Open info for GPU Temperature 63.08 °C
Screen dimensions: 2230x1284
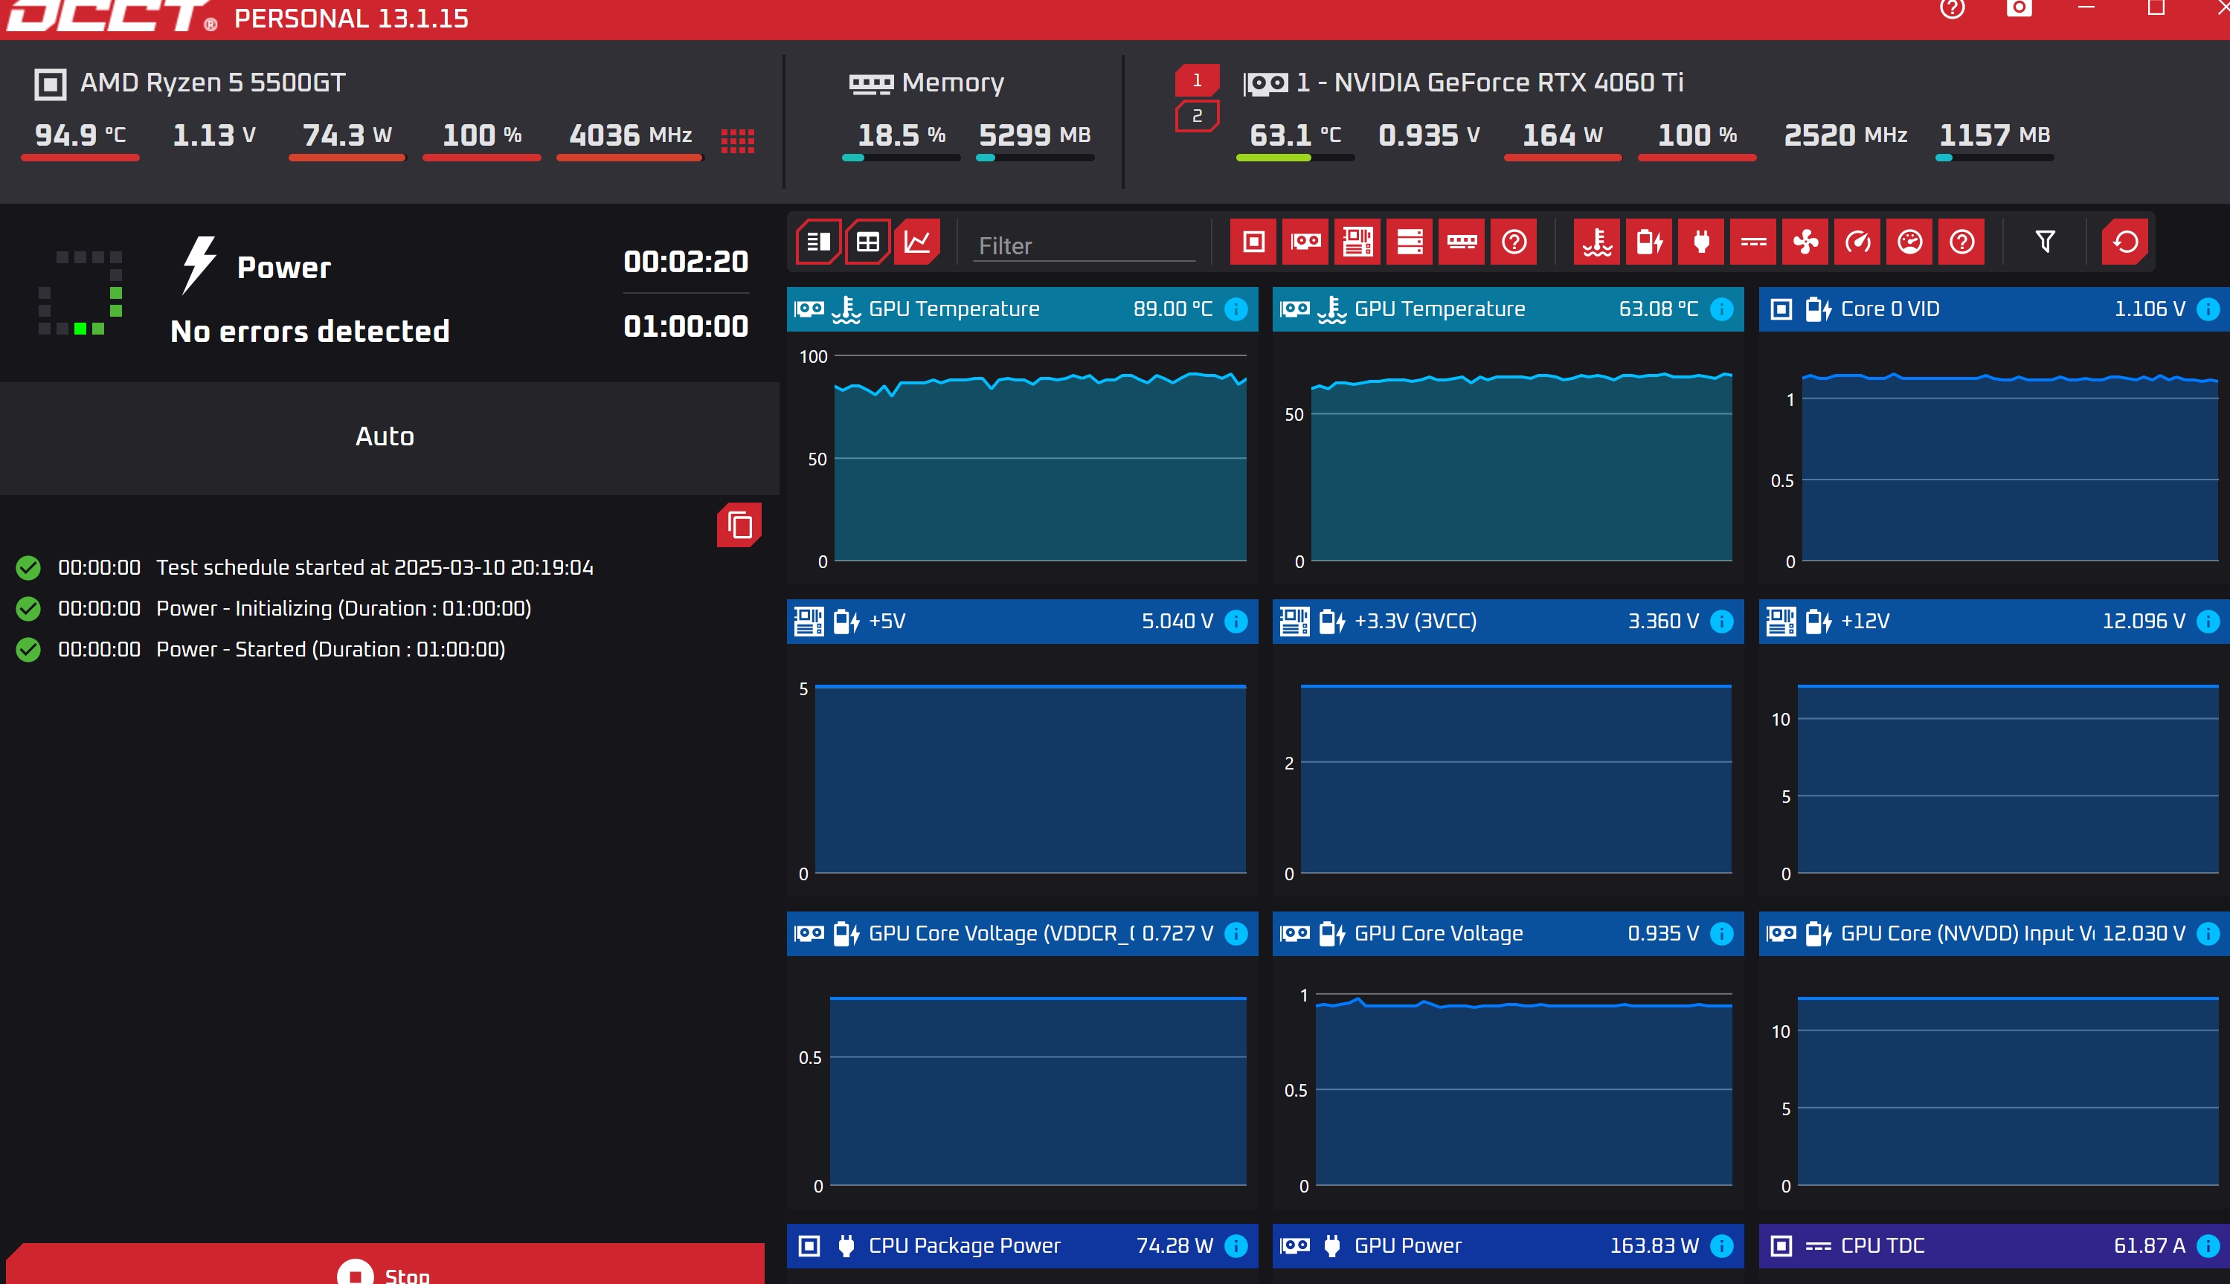(1722, 309)
